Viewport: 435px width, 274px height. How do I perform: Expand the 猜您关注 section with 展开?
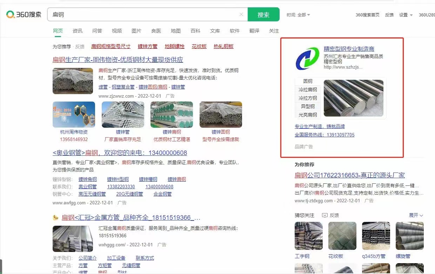tap(416, 215)
